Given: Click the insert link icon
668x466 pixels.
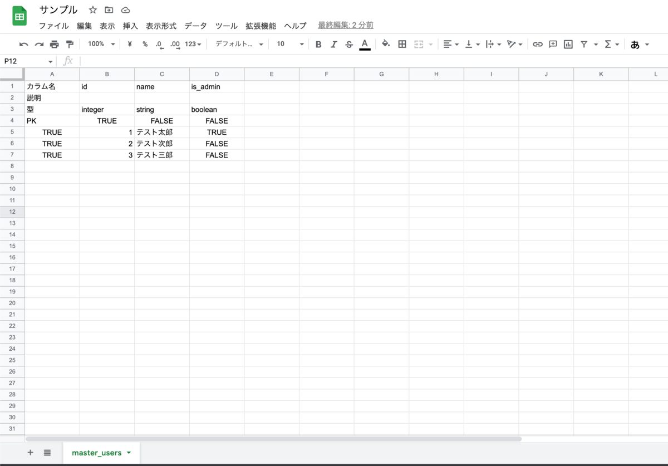Looking at the screenshot, I should pyautogui.click(x=538, y=44).
